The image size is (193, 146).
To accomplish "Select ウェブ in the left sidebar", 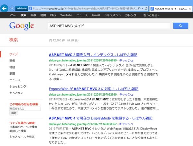I will pyautogui.click(x=14, y=54).
